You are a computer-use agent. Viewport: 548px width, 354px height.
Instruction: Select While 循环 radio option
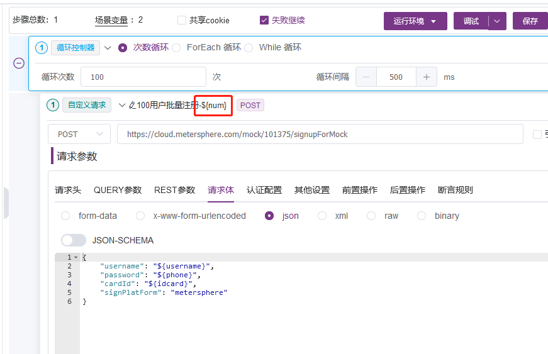(x=249, y=48)
